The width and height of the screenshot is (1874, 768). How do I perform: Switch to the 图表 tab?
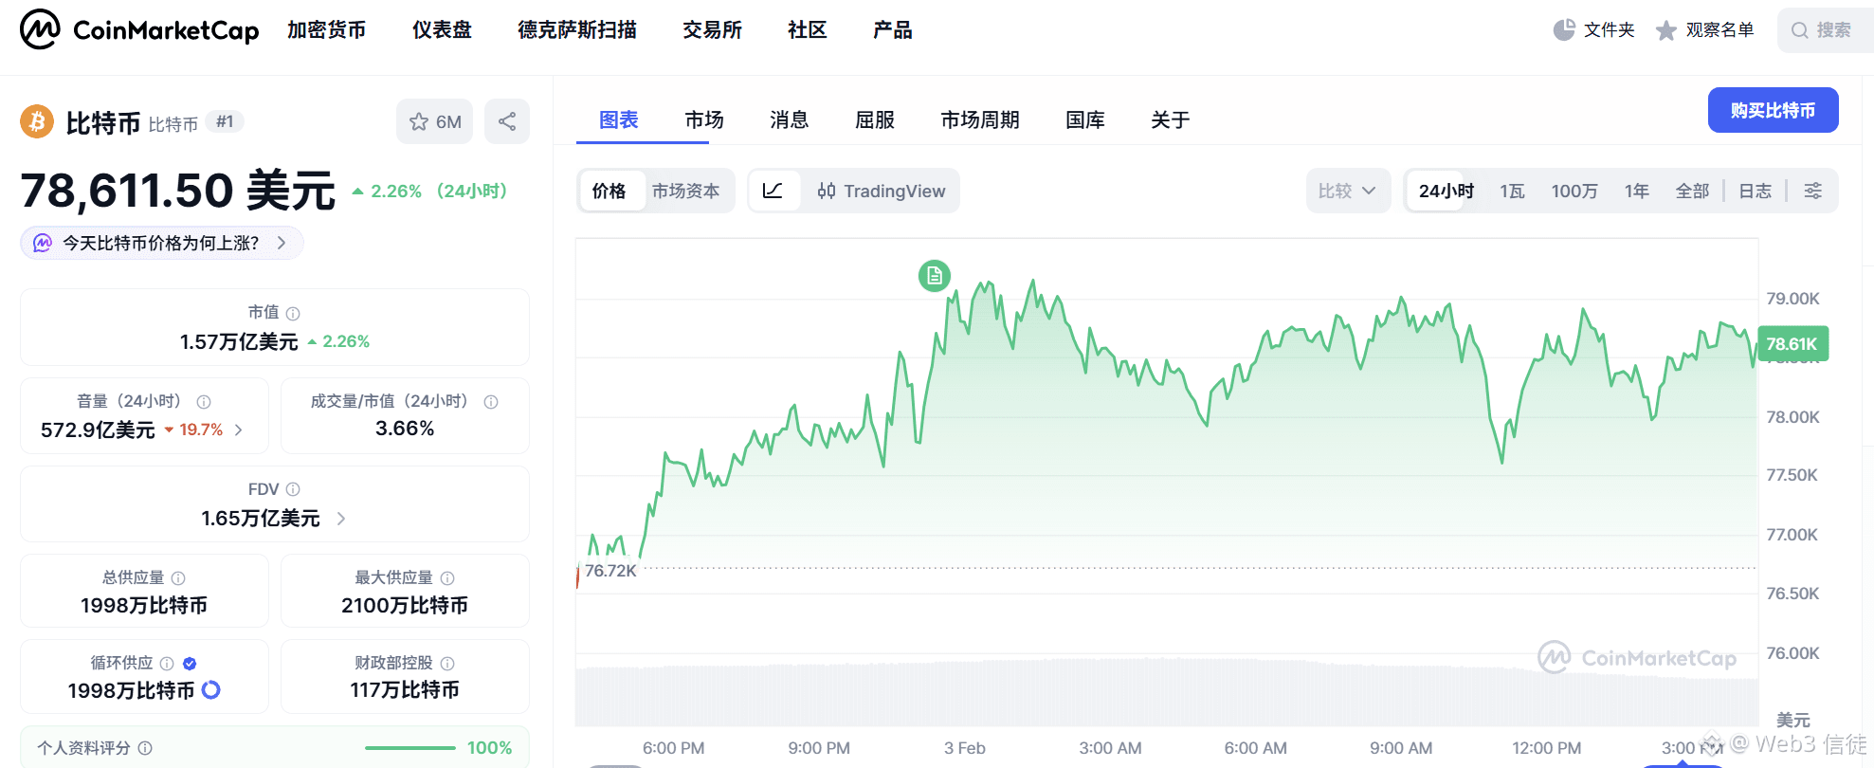[x=619, y=120]
